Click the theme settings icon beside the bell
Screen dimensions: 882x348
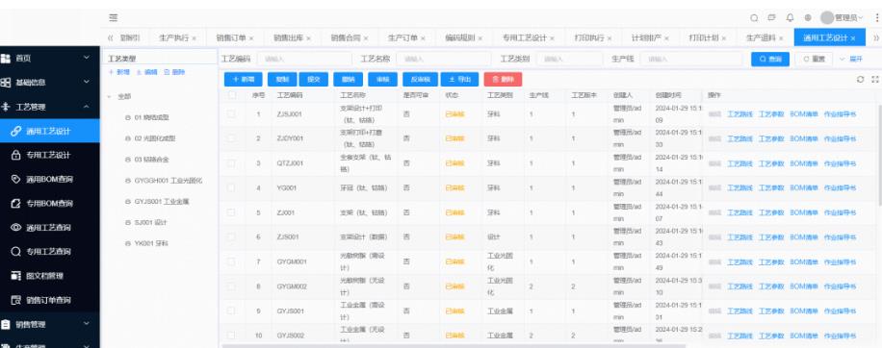808,18
